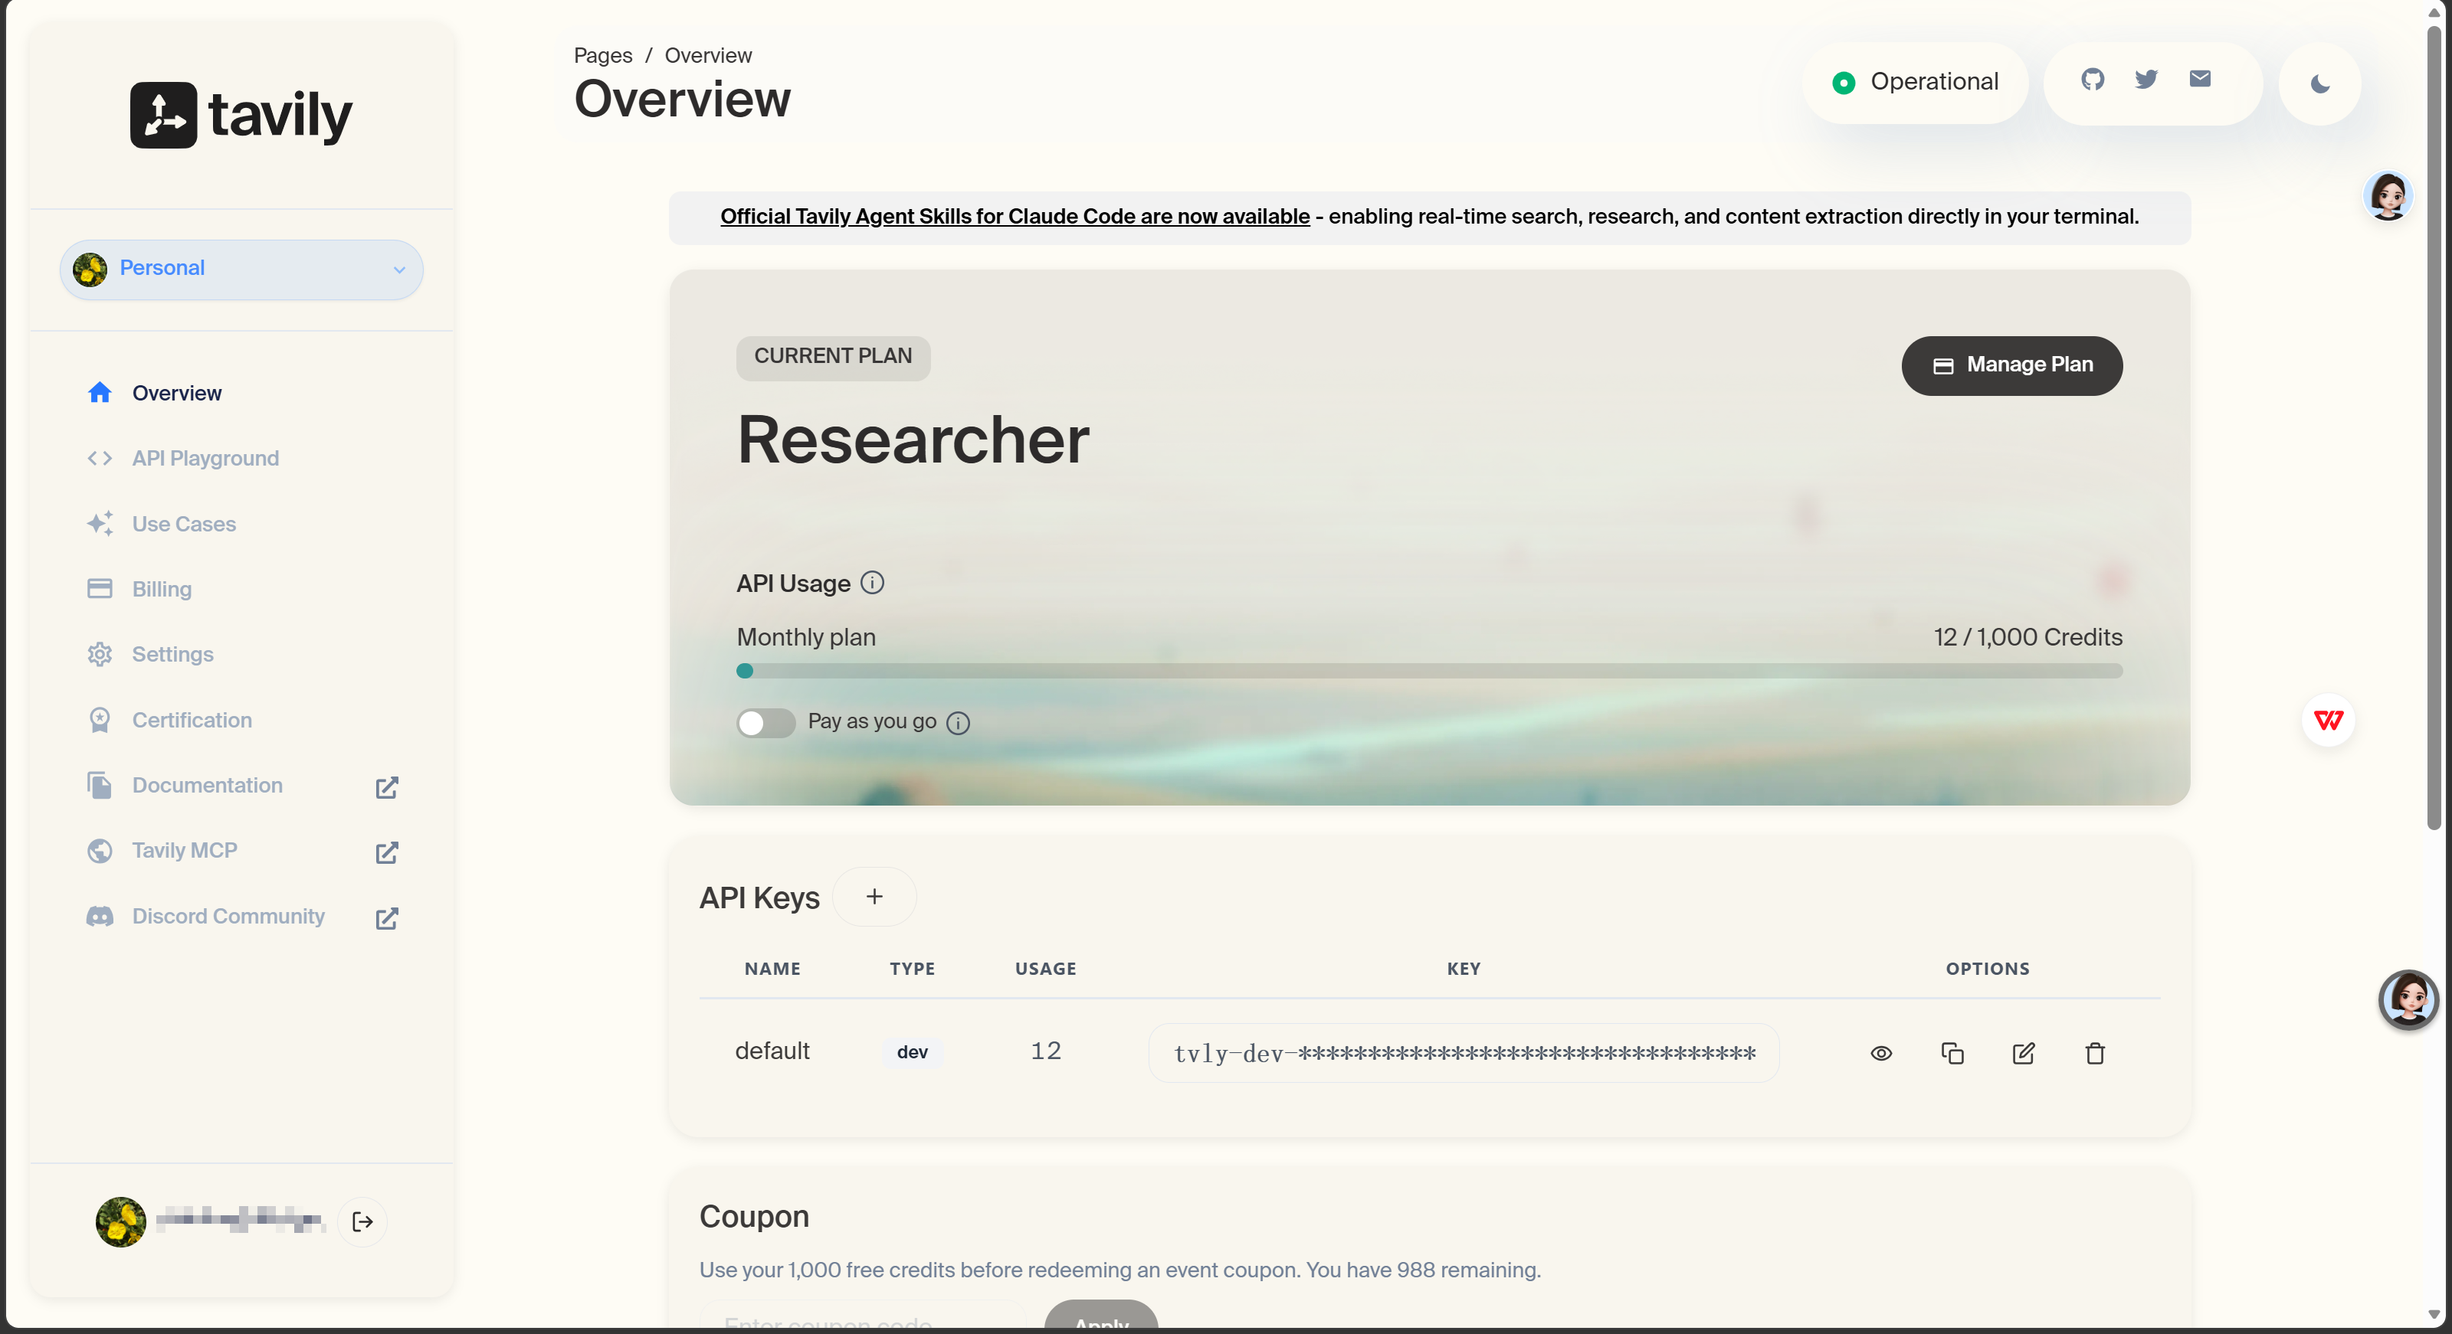The height and width of the screenshot is (1334, 2452).
Task: Click the masked tvly-dev key field
Action: coord(1464,1053)
